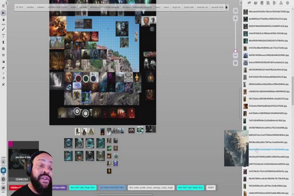Screen dimensions: 294x196
Task: Select the white gear token
Action: [x=77, y=111]
